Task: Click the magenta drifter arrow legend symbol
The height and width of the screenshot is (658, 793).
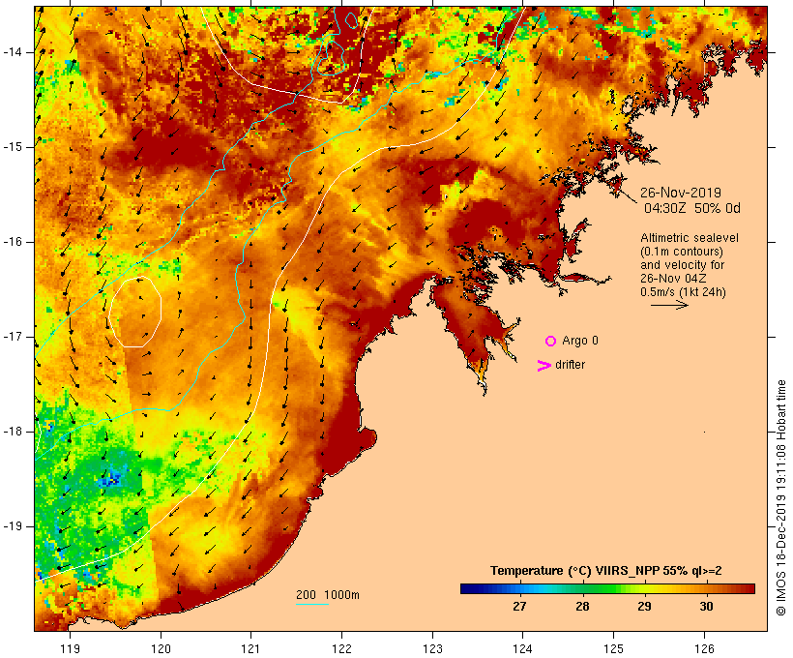Action: tap(544, 366)
